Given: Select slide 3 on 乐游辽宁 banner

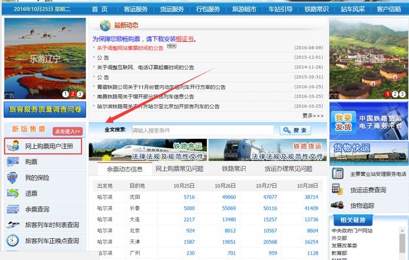Looking at the screenshot, I should [x=80, y=94].
